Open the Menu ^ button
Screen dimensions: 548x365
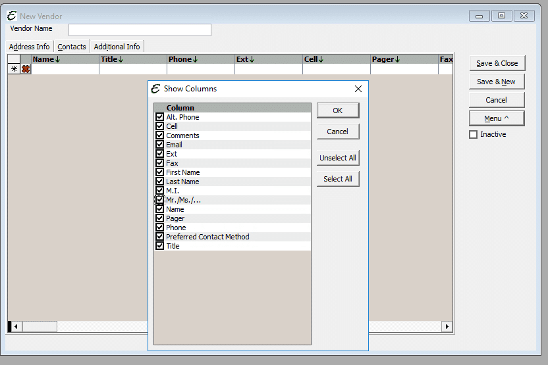[497, 118]
